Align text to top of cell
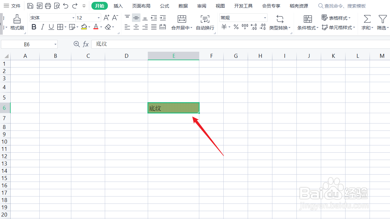The width and height of the screenshot is (390, 219). point(127,18)
